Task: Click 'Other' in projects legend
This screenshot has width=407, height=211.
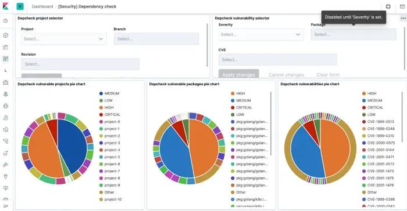Action: click(109, 192)
